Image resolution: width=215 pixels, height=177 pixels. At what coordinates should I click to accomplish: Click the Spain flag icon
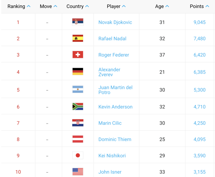coord(78,38)
